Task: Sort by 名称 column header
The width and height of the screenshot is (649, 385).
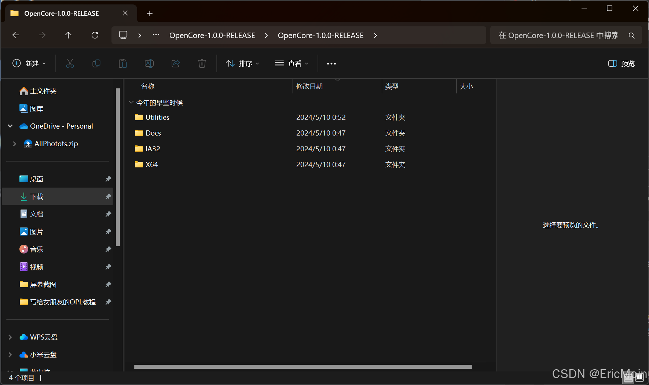Action: [x=148, y=86]
